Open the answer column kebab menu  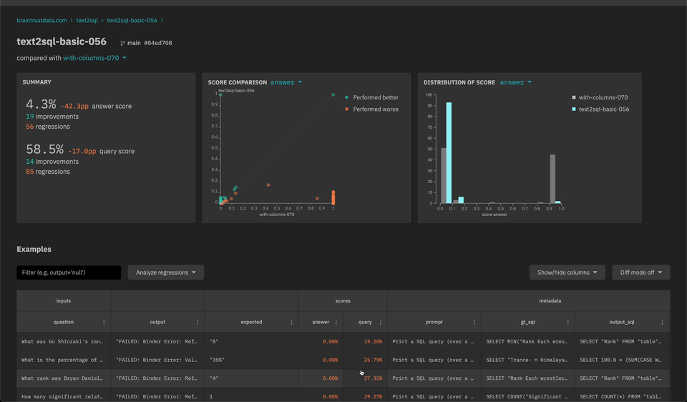click(x=336, y=323)
